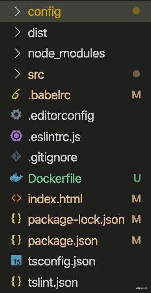Expand the config folder chevron
The image size is (151, 293).
click(18, 11)
